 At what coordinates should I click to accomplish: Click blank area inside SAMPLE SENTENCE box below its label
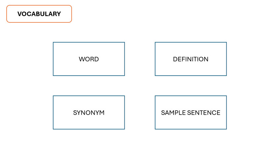pos(191,123)
